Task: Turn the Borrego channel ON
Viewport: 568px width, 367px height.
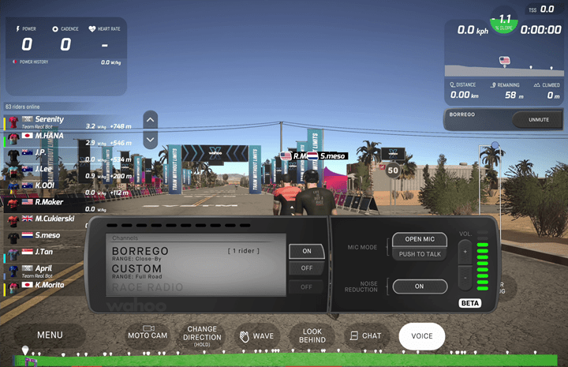Action: pos(306,251)
